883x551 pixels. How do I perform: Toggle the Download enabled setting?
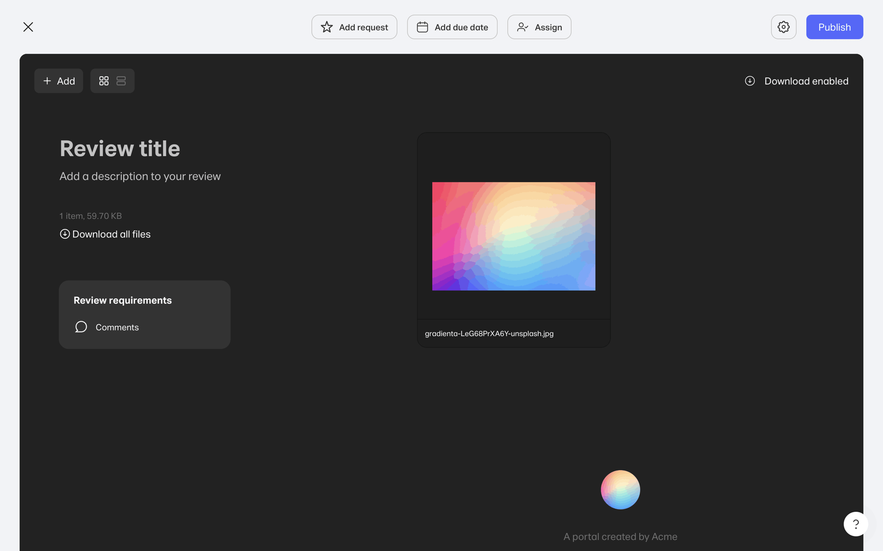(797, 81)
